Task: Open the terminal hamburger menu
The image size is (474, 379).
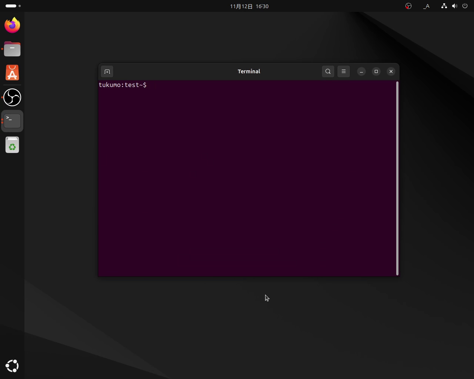Action: pyautogui.click(x=343, y=71)
